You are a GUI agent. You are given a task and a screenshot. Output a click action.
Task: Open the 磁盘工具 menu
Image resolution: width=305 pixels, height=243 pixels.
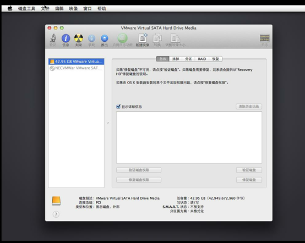(26, 9)
